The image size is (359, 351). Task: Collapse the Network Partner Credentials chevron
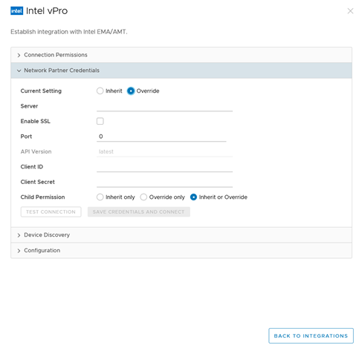point(19,70)
